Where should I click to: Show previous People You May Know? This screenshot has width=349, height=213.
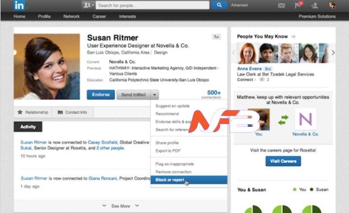tap(234, 53)
